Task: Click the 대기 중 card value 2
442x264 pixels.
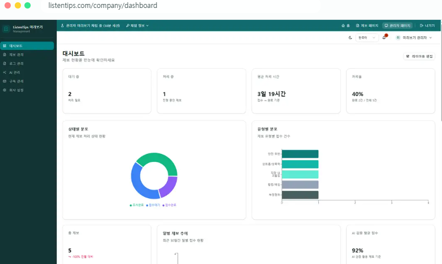Action: (x=70, y=94)
